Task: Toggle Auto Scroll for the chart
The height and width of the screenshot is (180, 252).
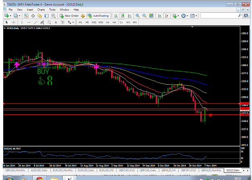Action: [160, 16]
